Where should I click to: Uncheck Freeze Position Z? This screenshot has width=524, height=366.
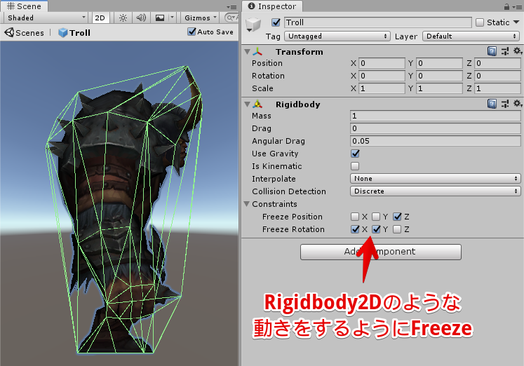click(x=397, y=217)
